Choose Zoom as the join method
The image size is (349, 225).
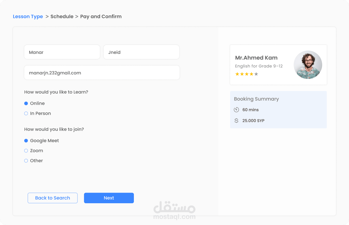[26, 151]
